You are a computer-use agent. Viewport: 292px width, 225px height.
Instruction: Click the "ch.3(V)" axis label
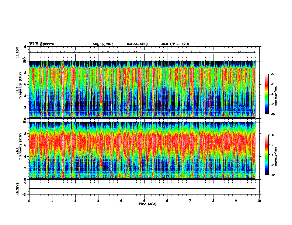pyautogui.click(x=18, y=189)
